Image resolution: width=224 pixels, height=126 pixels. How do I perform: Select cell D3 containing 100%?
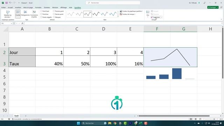point(104,61)
